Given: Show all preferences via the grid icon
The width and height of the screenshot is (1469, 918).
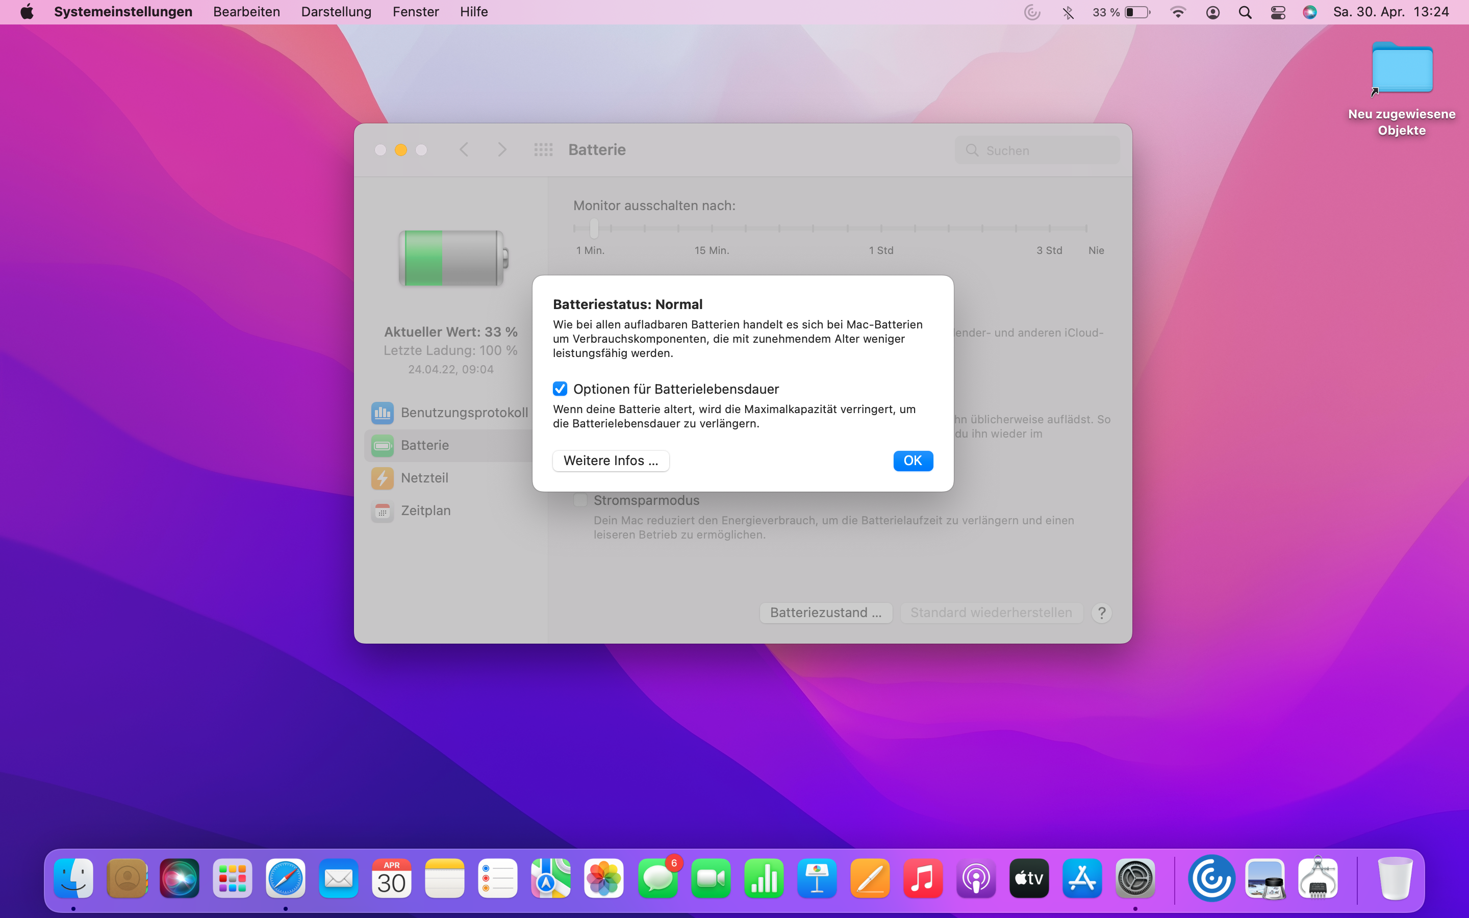Looking at the screenshot, I should tap(543, 150).
